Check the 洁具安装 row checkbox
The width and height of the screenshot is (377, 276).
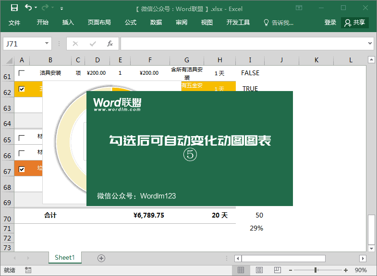(x=22, y=73)
